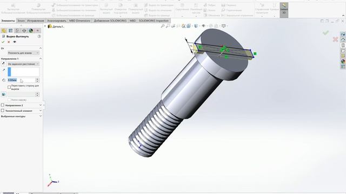Collapse the 'От' section chevron
The height and width of the screenshot is (194, 346).
(x=41, y=48)
